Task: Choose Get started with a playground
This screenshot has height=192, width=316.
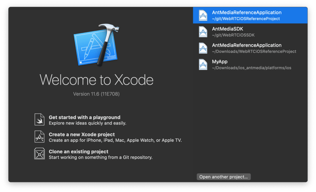Action: point(80,120)
